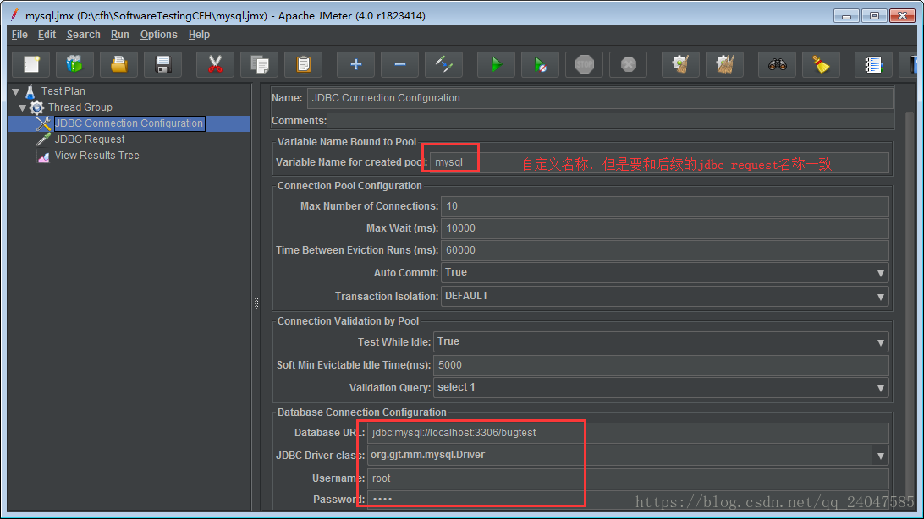Open the Function Helper list icon
Image resolution: width=924 pixels, height=519 pixels.
coord(873,64)
